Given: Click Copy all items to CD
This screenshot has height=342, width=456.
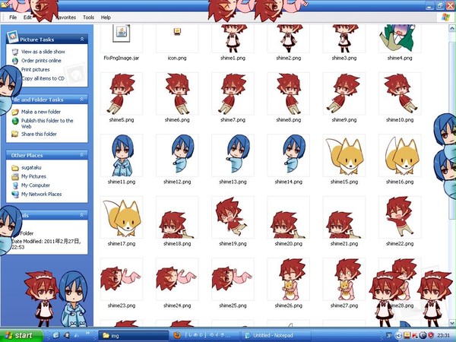Looking at the screenshot, I should pos(43,78).
